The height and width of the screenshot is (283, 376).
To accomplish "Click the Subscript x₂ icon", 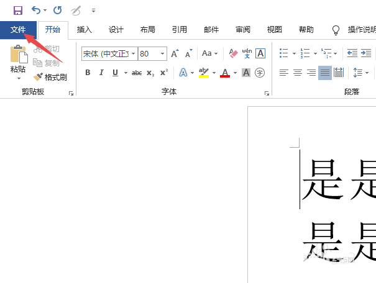I will click(150, 73).
